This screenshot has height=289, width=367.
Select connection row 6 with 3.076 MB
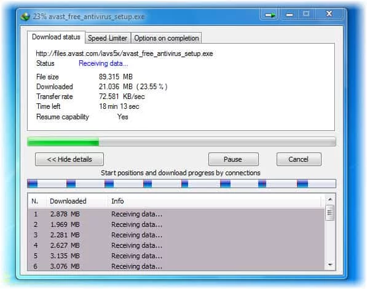click(176, 266)
